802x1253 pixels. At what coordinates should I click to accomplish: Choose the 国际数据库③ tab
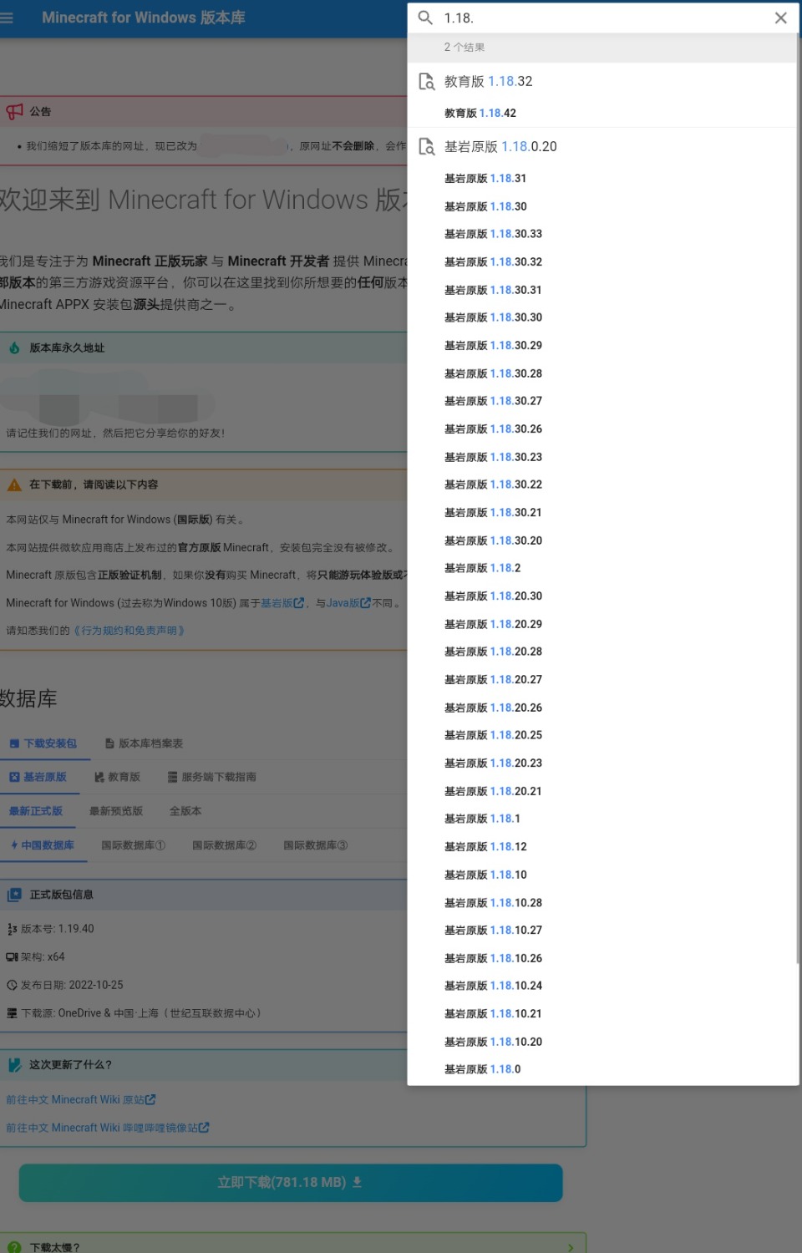pos(315,845)
